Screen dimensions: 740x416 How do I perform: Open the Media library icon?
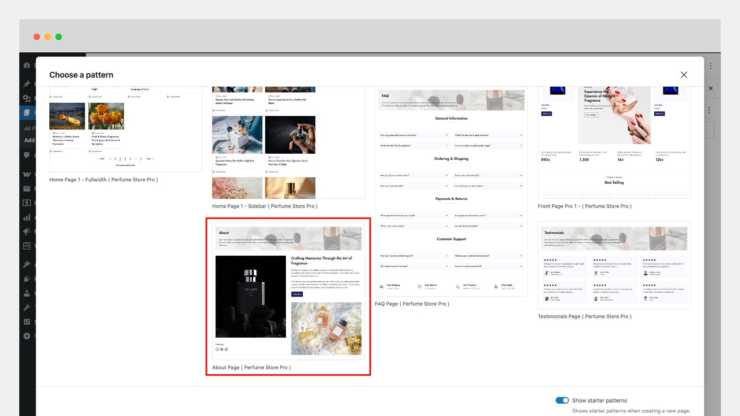(27, 98)
